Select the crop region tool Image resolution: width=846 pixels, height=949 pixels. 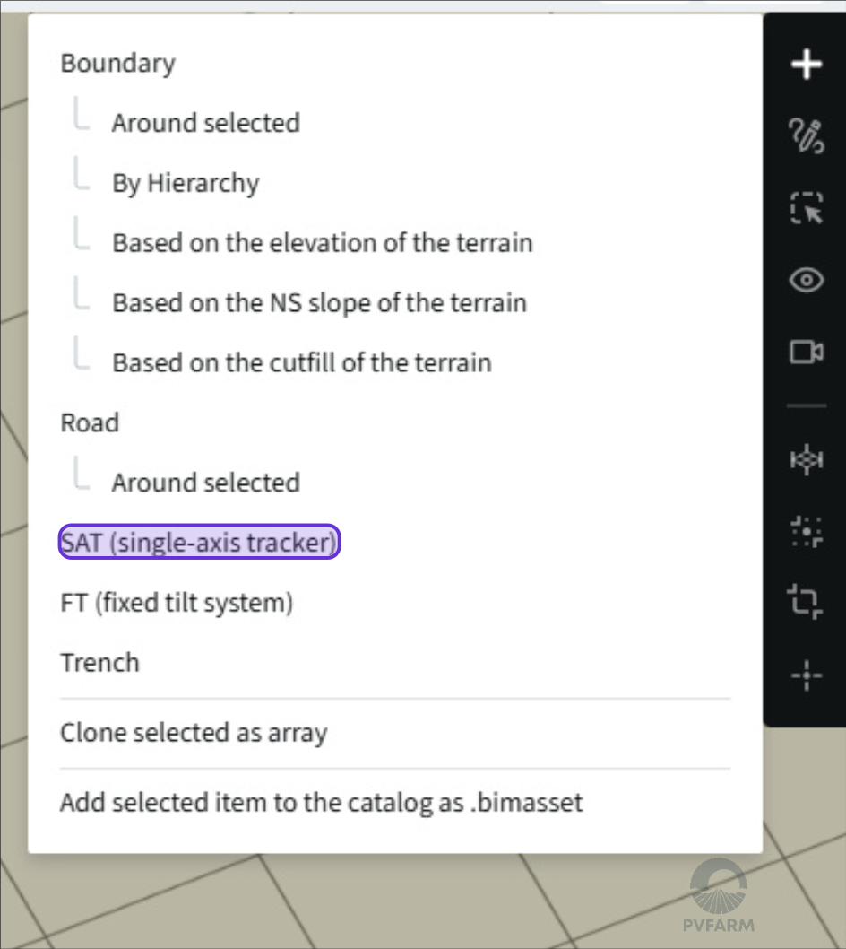(x=806, y=603)
